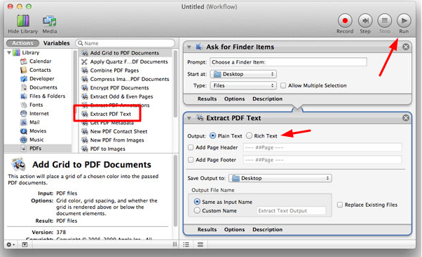Click the Prompt text field
This screenshot has height=257, width=422.
tap(288, 62)
